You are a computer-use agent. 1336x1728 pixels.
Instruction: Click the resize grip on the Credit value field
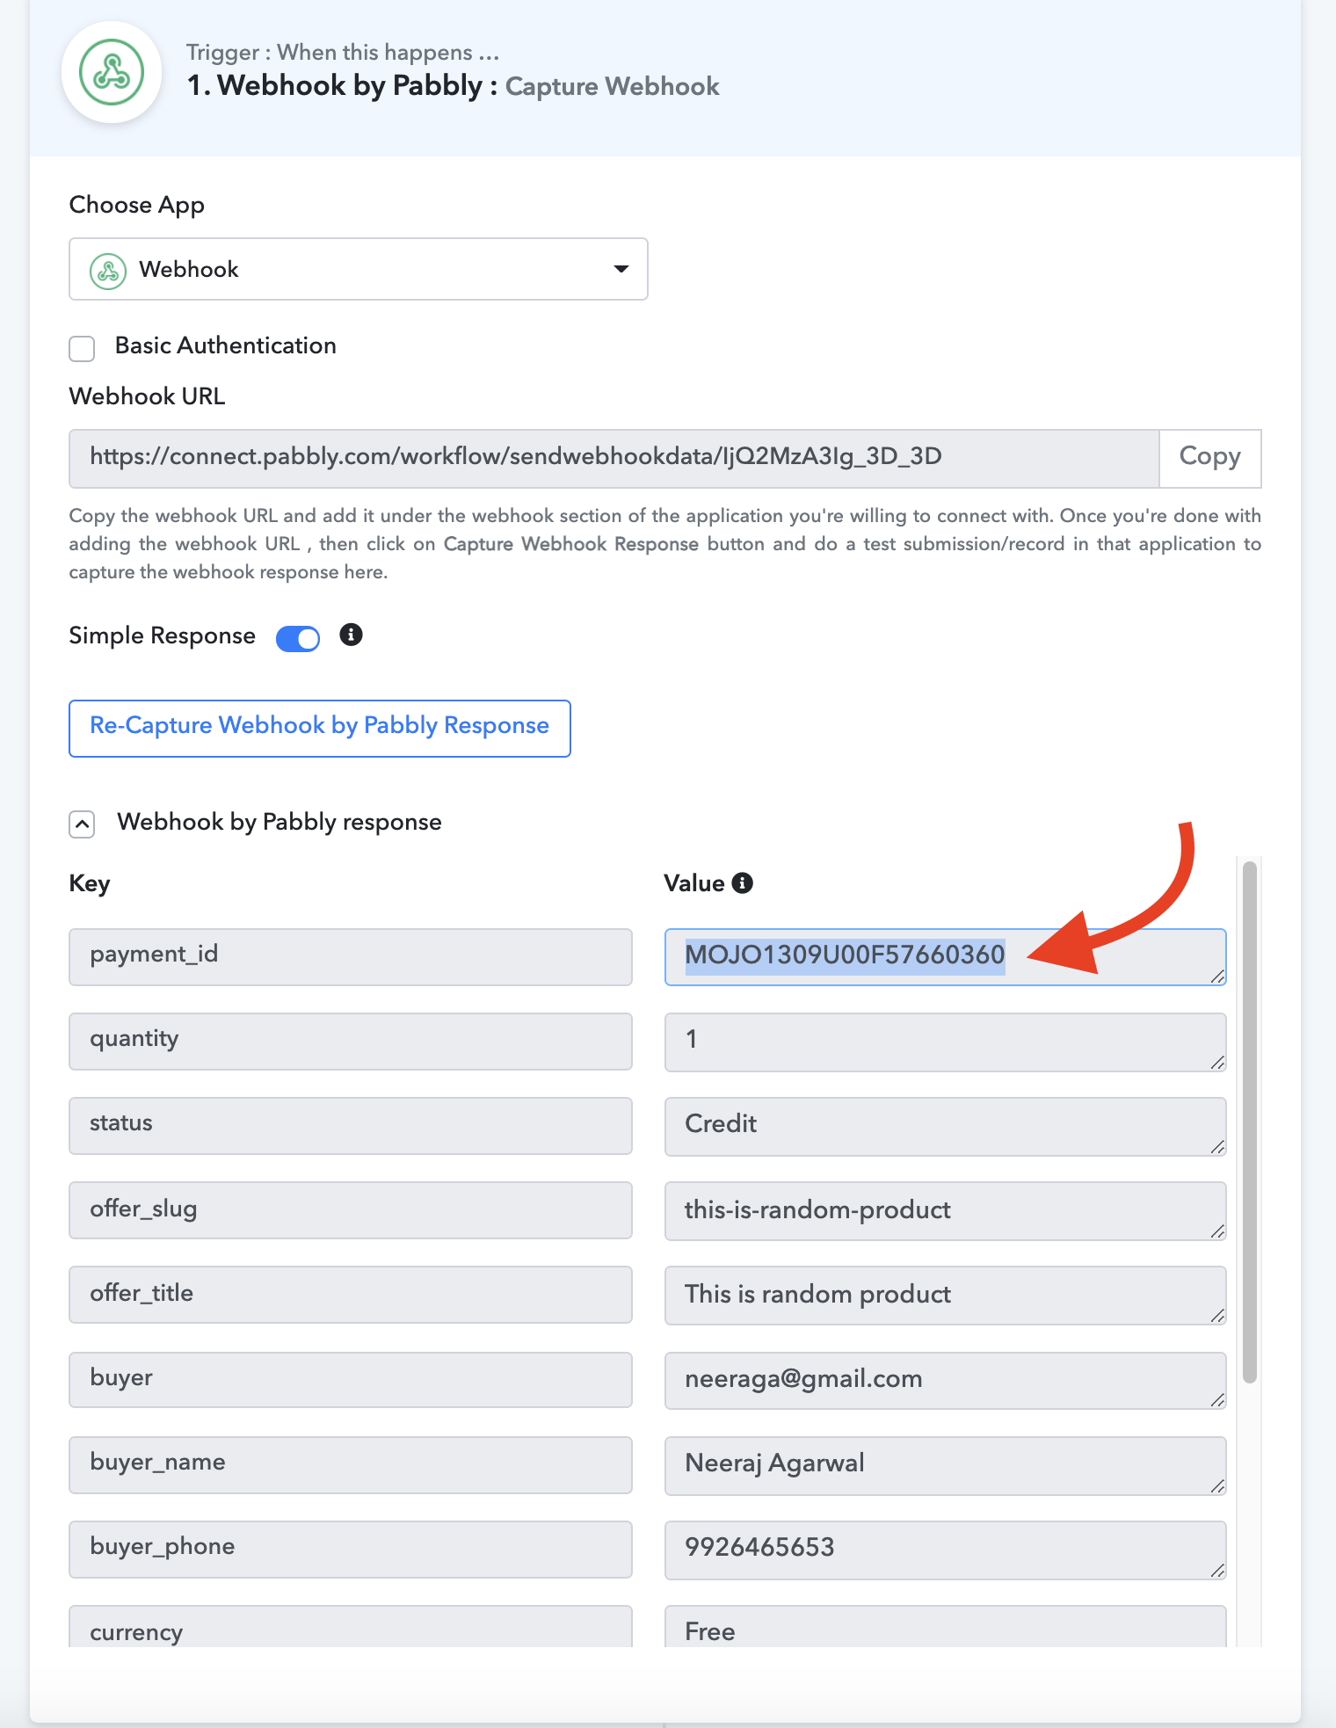[x=1216, y=1146]
